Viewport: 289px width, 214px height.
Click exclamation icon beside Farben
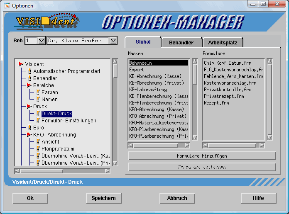38,92
